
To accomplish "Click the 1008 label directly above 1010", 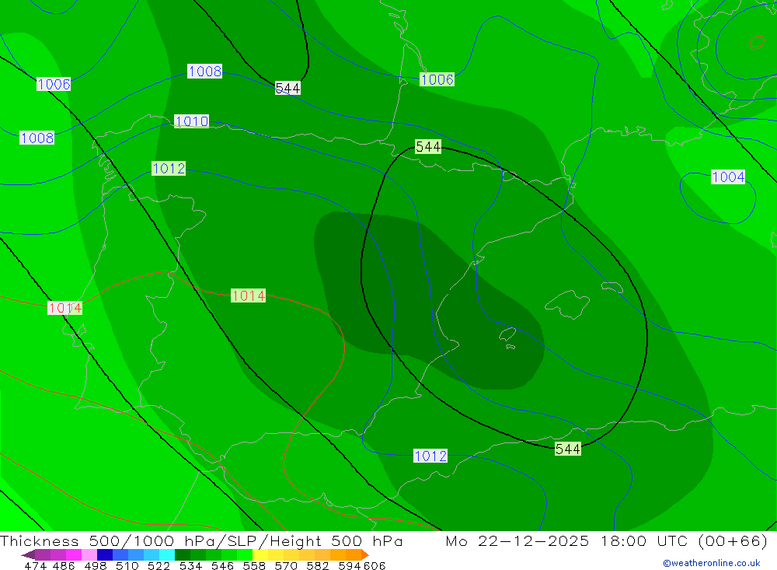I will pos(204,71).
